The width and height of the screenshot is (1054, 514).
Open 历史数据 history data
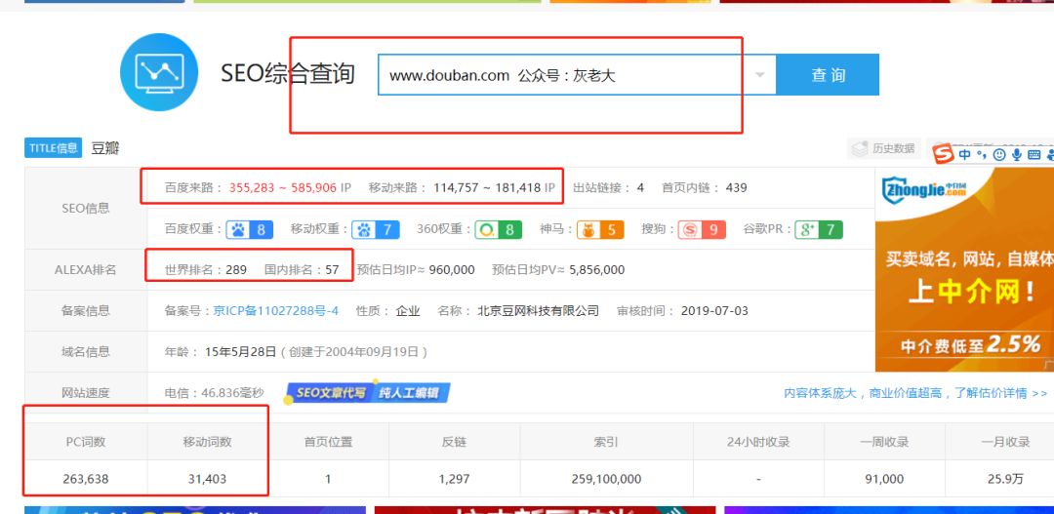click(883, 148)
